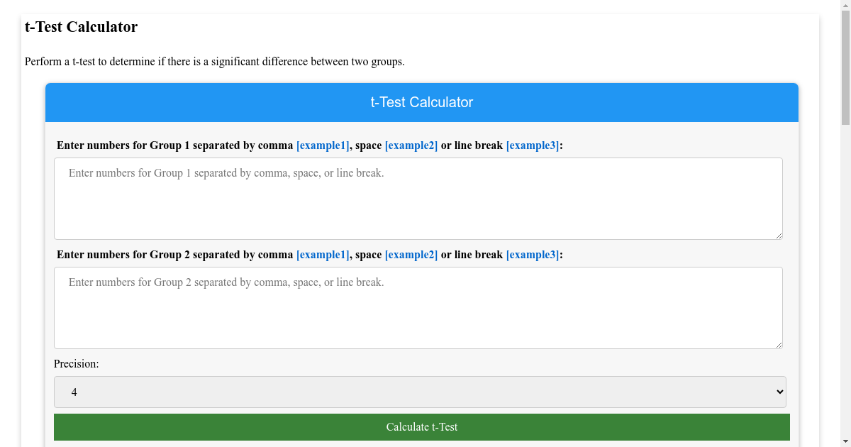Click the page scrollbar up arrow
Viewport: 851px width, 447px height.
[x=845, y=6]
